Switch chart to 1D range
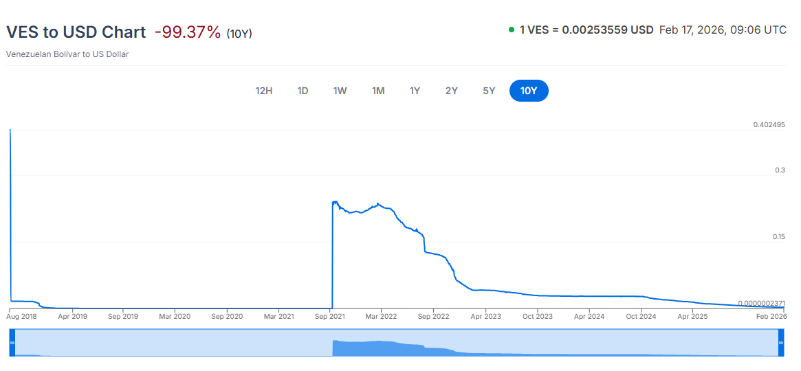Screen dimensions: 801x371 point(303,91)
